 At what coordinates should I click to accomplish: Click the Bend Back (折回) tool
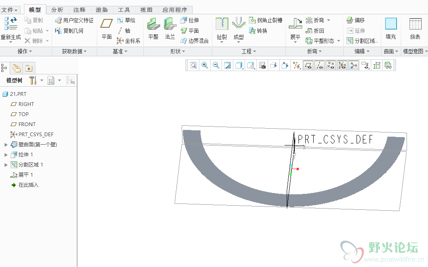(x=315, y=31)
